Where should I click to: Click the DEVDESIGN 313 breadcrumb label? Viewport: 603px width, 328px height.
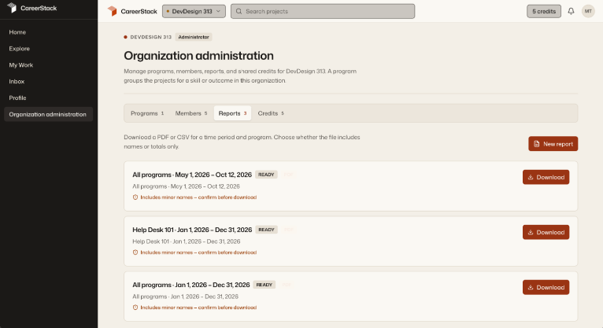[x=151, y=37]
